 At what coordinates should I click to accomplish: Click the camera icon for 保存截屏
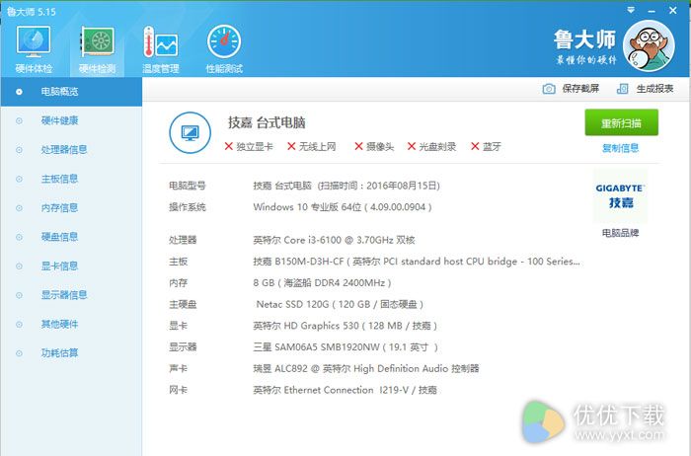click(549, 89)
